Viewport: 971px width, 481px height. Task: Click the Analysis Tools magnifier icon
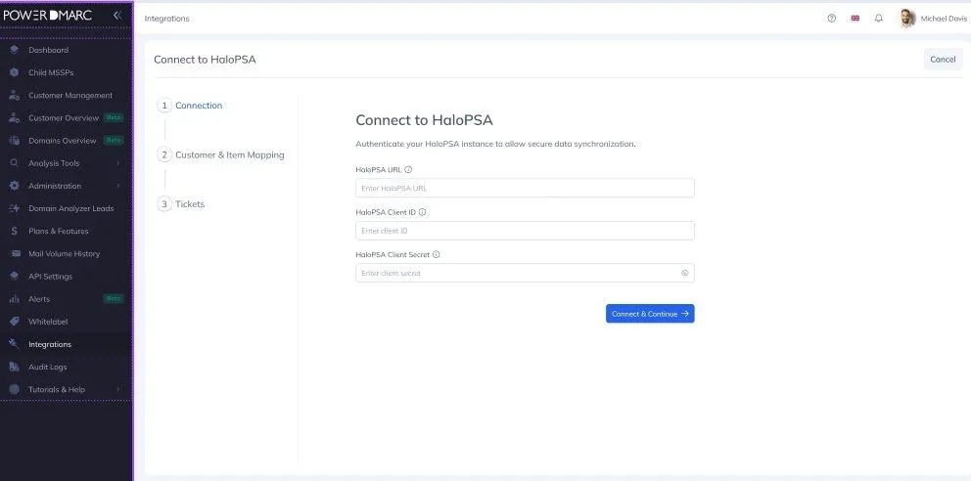(x=15, y=163)
